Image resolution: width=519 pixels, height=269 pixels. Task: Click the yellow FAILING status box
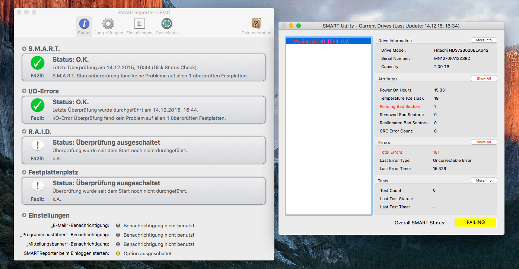(475, 222)
